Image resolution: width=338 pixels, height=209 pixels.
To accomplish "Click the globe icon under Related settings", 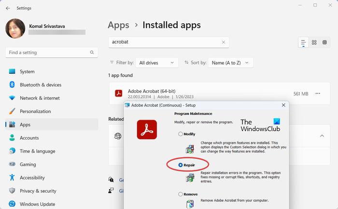I will pyautogui.click(x=118, y=136).
